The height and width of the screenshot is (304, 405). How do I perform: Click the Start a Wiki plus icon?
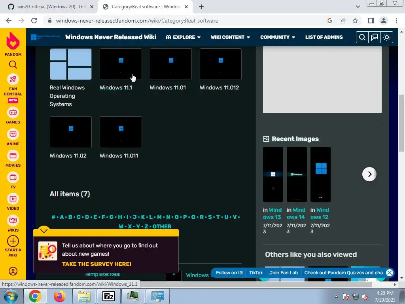13,241
